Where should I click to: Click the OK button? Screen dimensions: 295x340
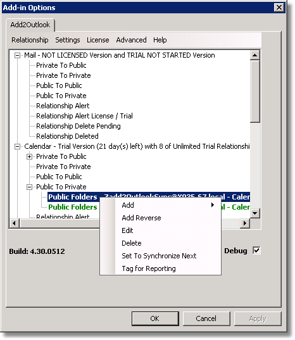pos(155,318)
